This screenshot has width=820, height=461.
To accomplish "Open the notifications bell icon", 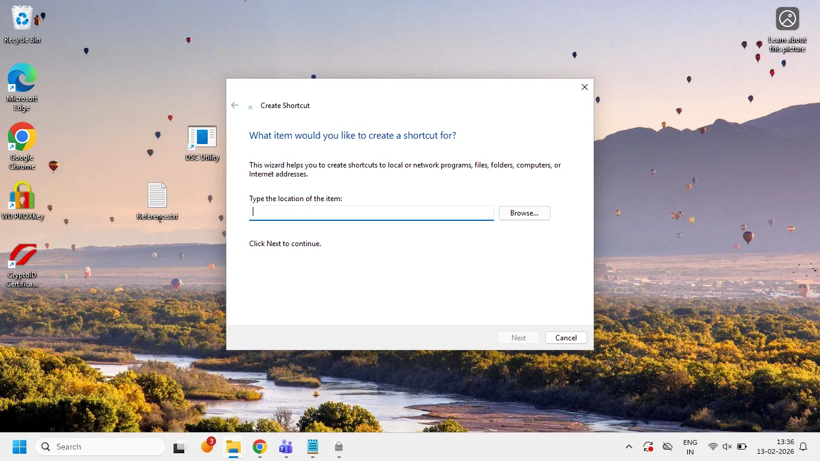I will click(804, 447).
